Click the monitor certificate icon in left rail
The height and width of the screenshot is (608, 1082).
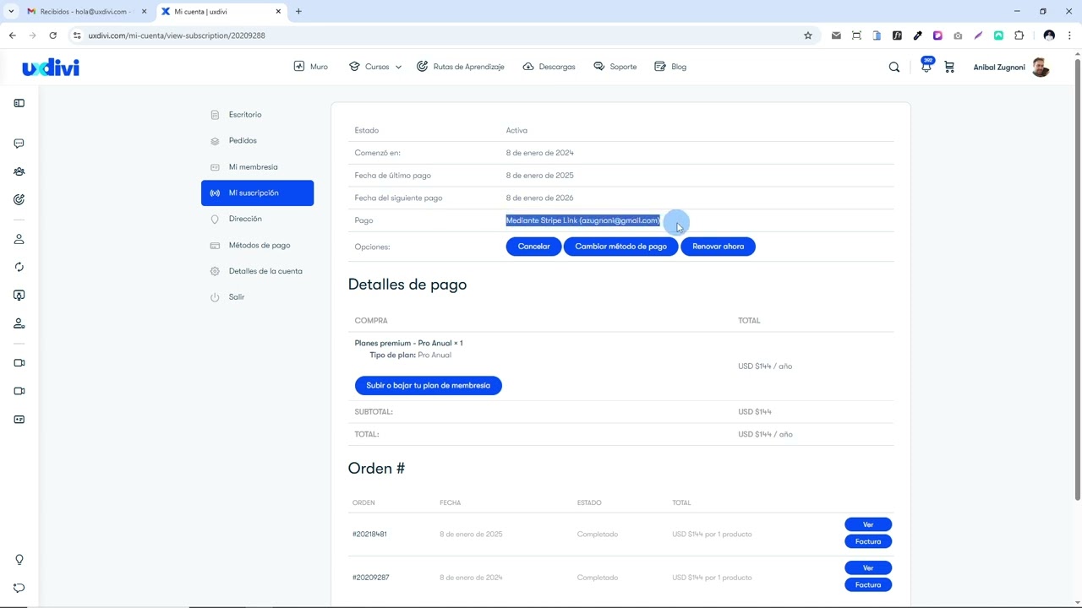[19, 295]
